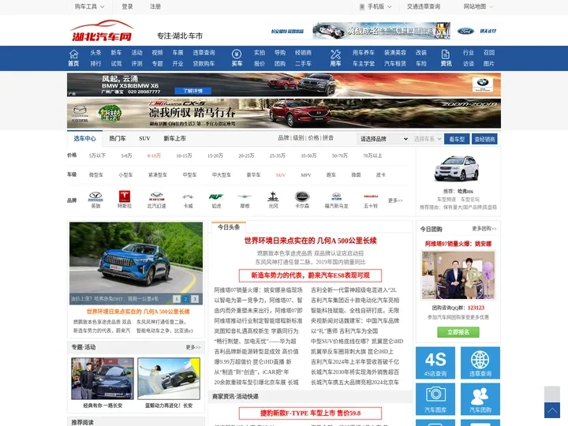The width and height of the screenshot is (568, 426).
Task: Open the 汽车团购 people tile
Action: click(x=480, y=399)
